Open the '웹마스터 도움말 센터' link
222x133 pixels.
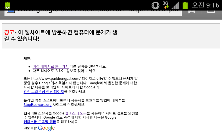40,122
